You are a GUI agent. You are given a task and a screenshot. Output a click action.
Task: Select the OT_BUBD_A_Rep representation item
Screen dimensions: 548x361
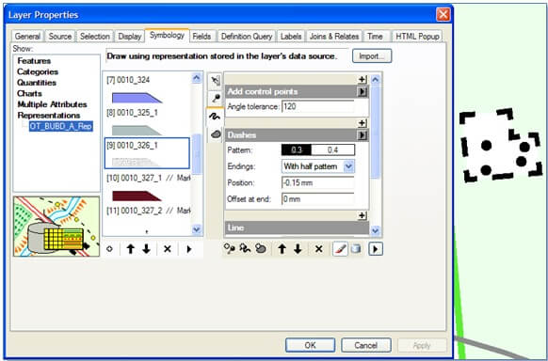[61, 126]
